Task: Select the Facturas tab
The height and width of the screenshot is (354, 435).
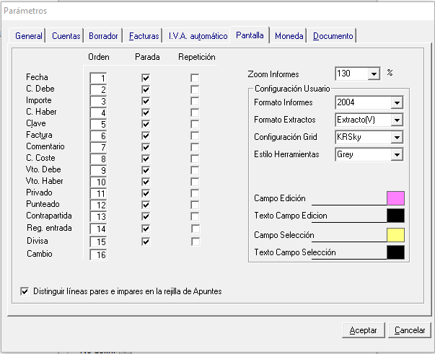Action: pos(144,35)
